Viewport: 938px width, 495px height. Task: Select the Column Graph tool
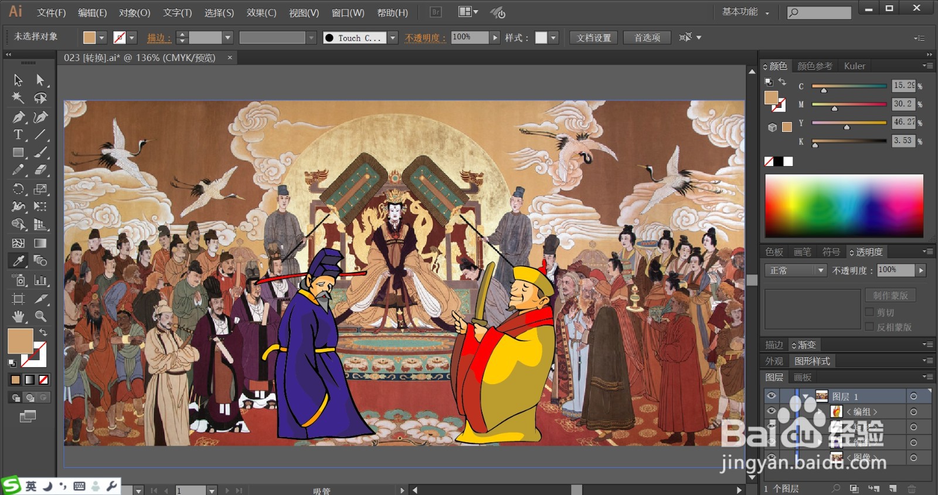tap(40, 280)
